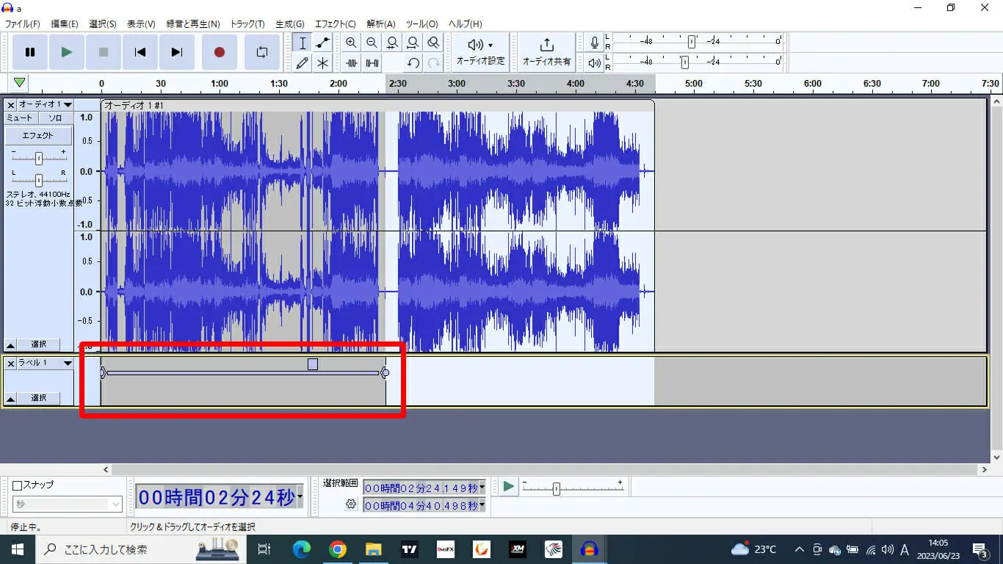This screenshot has height=564, width=1003.
Task: Close the ラベル 1 label track
Action: point(11,364)
